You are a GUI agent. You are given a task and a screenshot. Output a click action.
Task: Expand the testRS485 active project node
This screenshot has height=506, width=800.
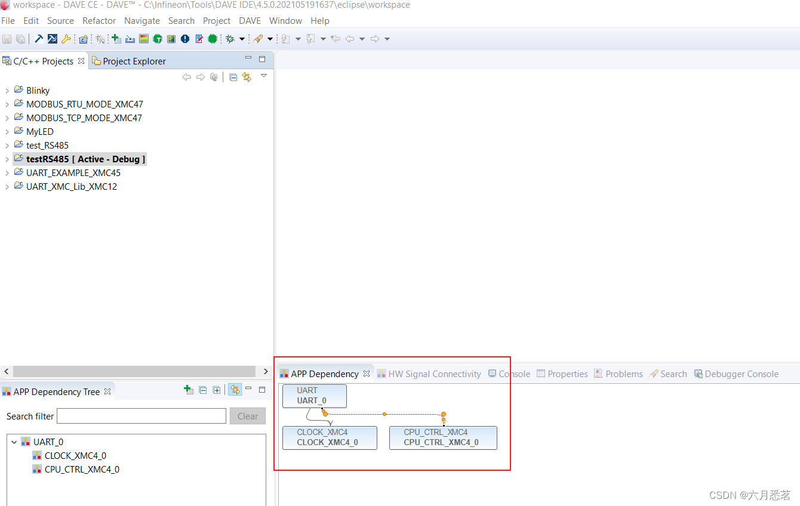(x=7, y=159)
